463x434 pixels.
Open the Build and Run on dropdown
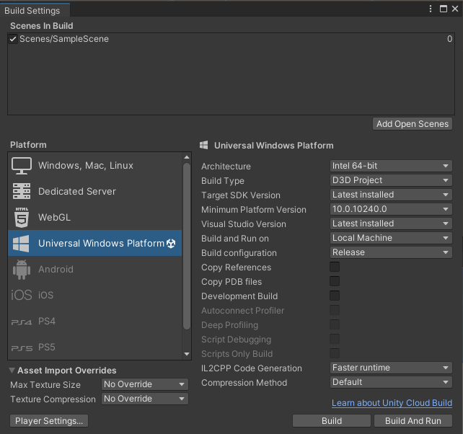click(391, 238)
